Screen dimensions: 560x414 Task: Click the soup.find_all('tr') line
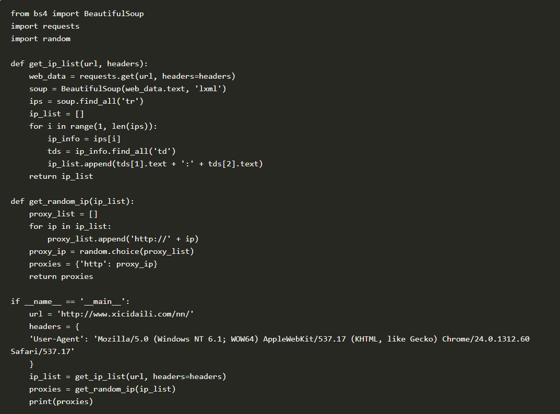point(86,101)
